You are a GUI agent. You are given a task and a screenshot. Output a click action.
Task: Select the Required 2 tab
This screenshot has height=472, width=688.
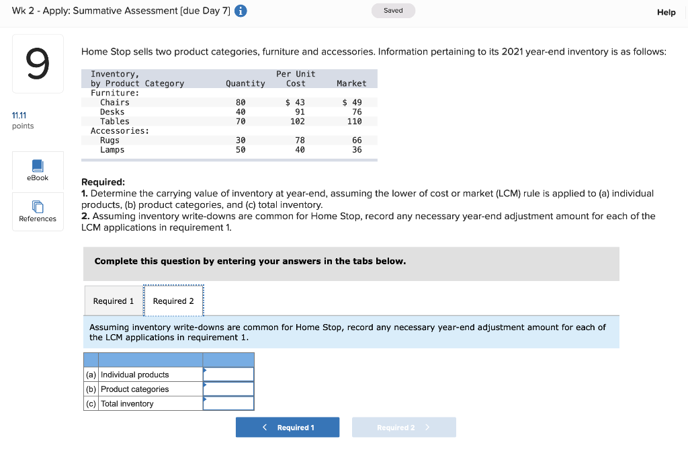coord(173,301)
